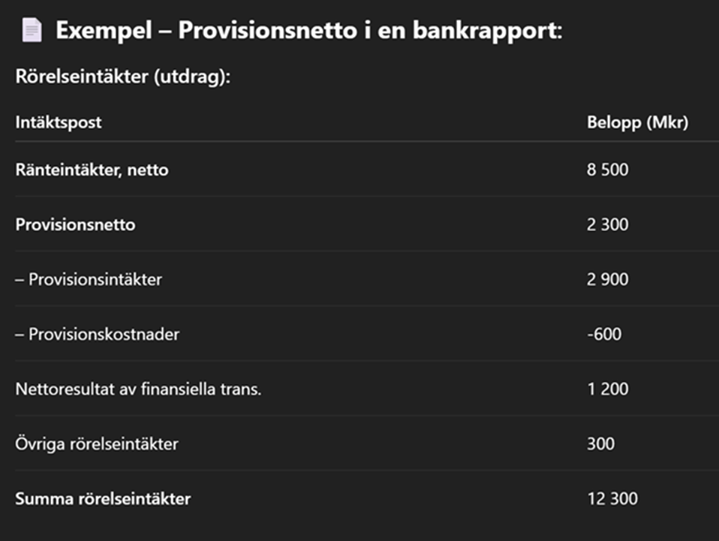Click the 300 amount cell
The height and width of the screenshot is (541, 719).
tap(600, 443)
